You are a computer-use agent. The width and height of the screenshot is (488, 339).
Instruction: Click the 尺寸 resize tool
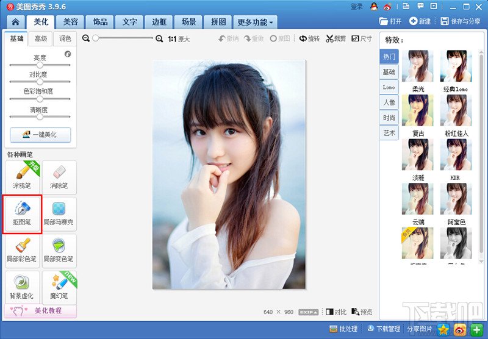pos(362,38)
